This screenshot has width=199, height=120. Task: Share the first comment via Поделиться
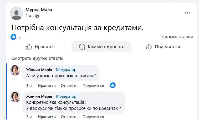(x=93, y=85)
